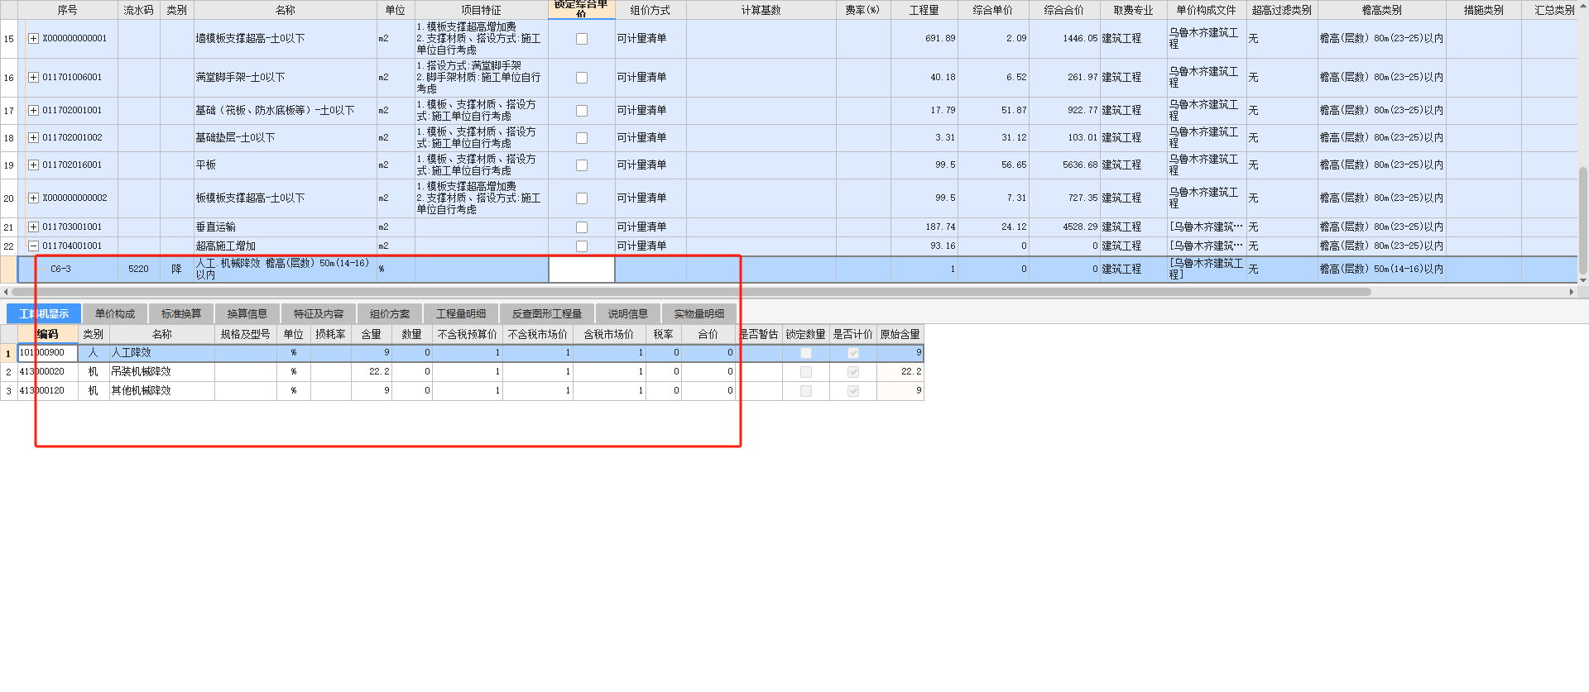The image size is (1589, 692).
Task: Tick lock unit price checkbox for 满堂脚手架 row
Action: (582, 78)
